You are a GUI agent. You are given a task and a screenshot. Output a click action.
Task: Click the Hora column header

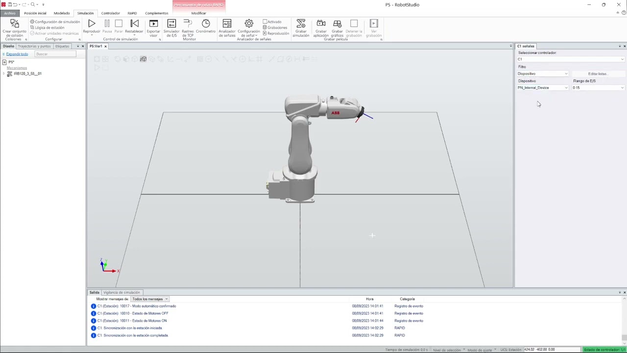coord(370,299)
